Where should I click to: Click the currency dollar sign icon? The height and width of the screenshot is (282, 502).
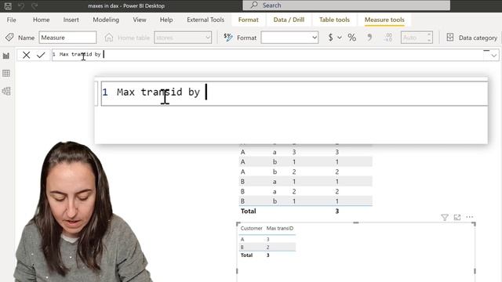click(330, 38)
